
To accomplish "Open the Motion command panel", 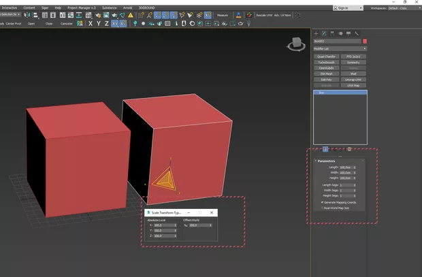I will point(340,33).
